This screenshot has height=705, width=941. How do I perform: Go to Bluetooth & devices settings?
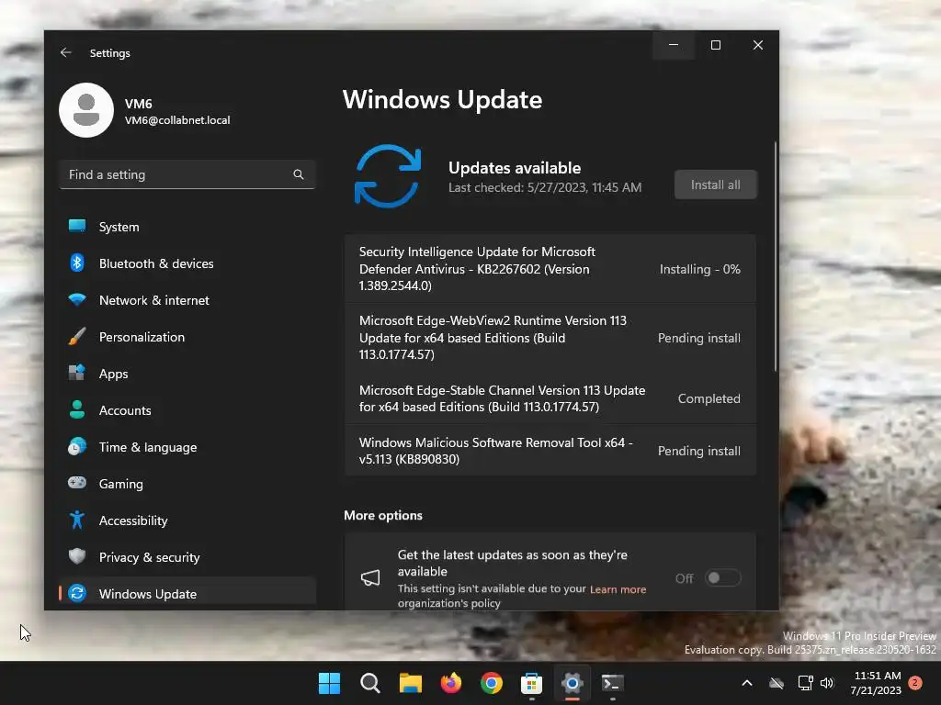click(187, 263)
